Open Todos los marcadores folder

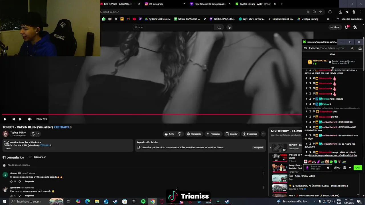click(x=349, y=19)
